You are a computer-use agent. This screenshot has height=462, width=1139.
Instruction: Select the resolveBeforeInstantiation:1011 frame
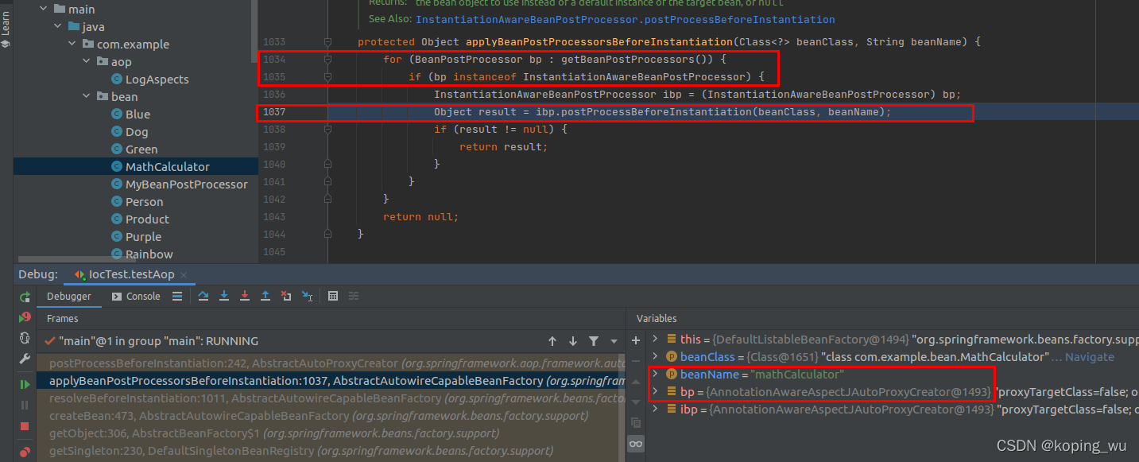pyautogui.click(x=331, y=398)
